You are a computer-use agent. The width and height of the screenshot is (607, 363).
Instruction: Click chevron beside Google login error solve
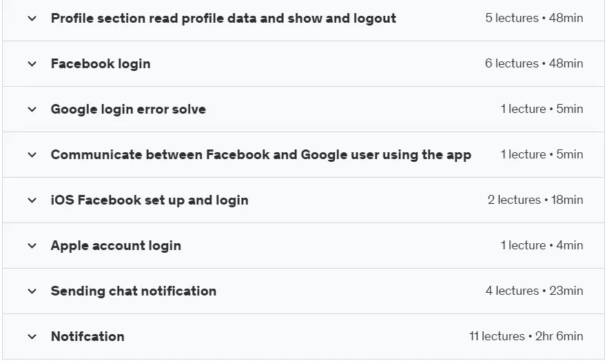point(32,109)
